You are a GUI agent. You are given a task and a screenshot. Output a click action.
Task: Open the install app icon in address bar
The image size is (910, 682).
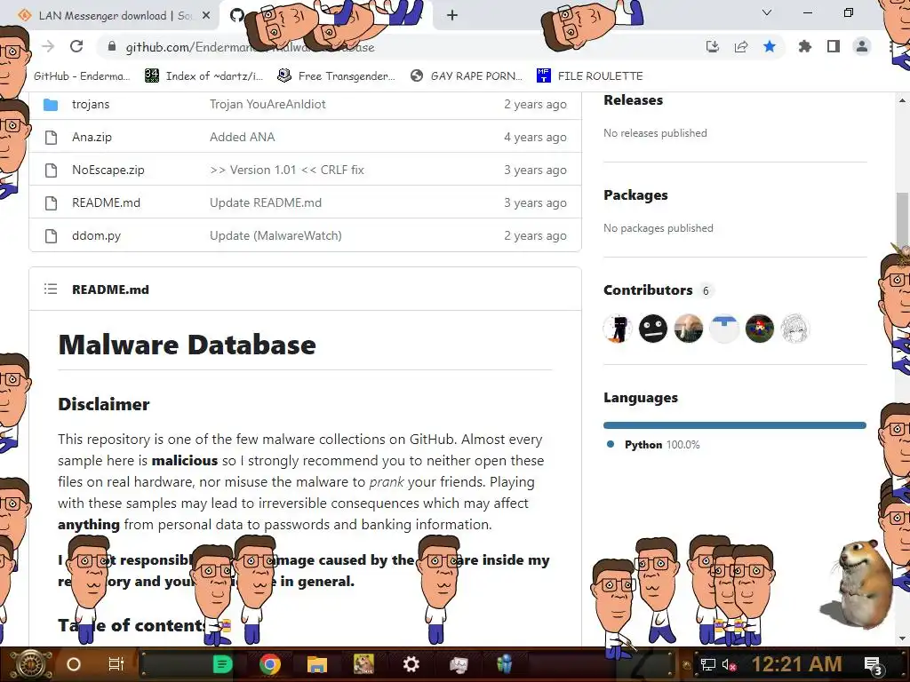coord(712,46)
